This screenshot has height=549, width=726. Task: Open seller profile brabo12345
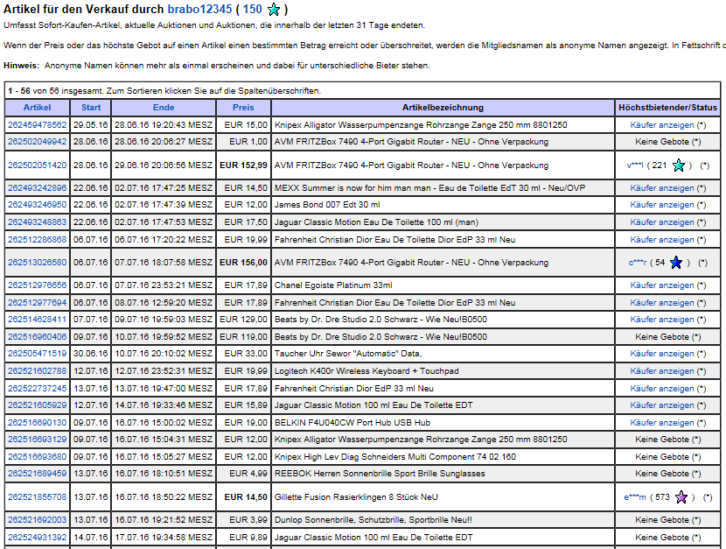coord(199,10)
